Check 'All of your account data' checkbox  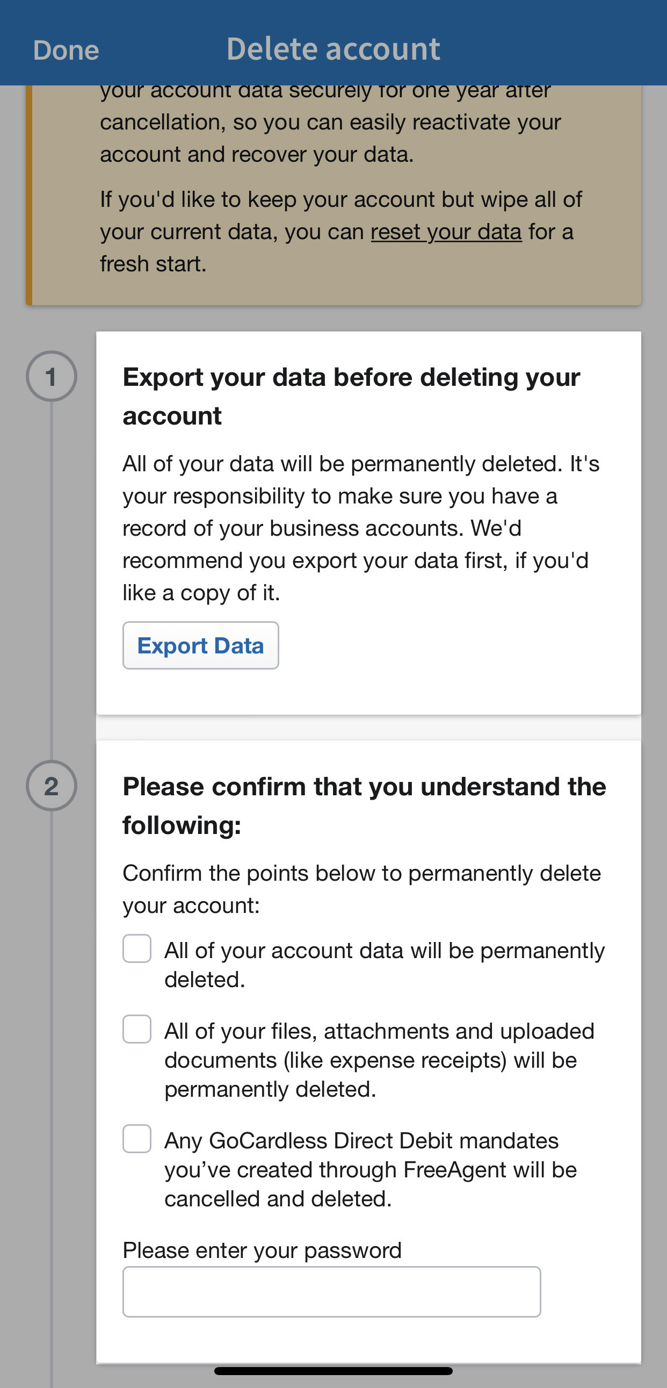click(137, 948)
